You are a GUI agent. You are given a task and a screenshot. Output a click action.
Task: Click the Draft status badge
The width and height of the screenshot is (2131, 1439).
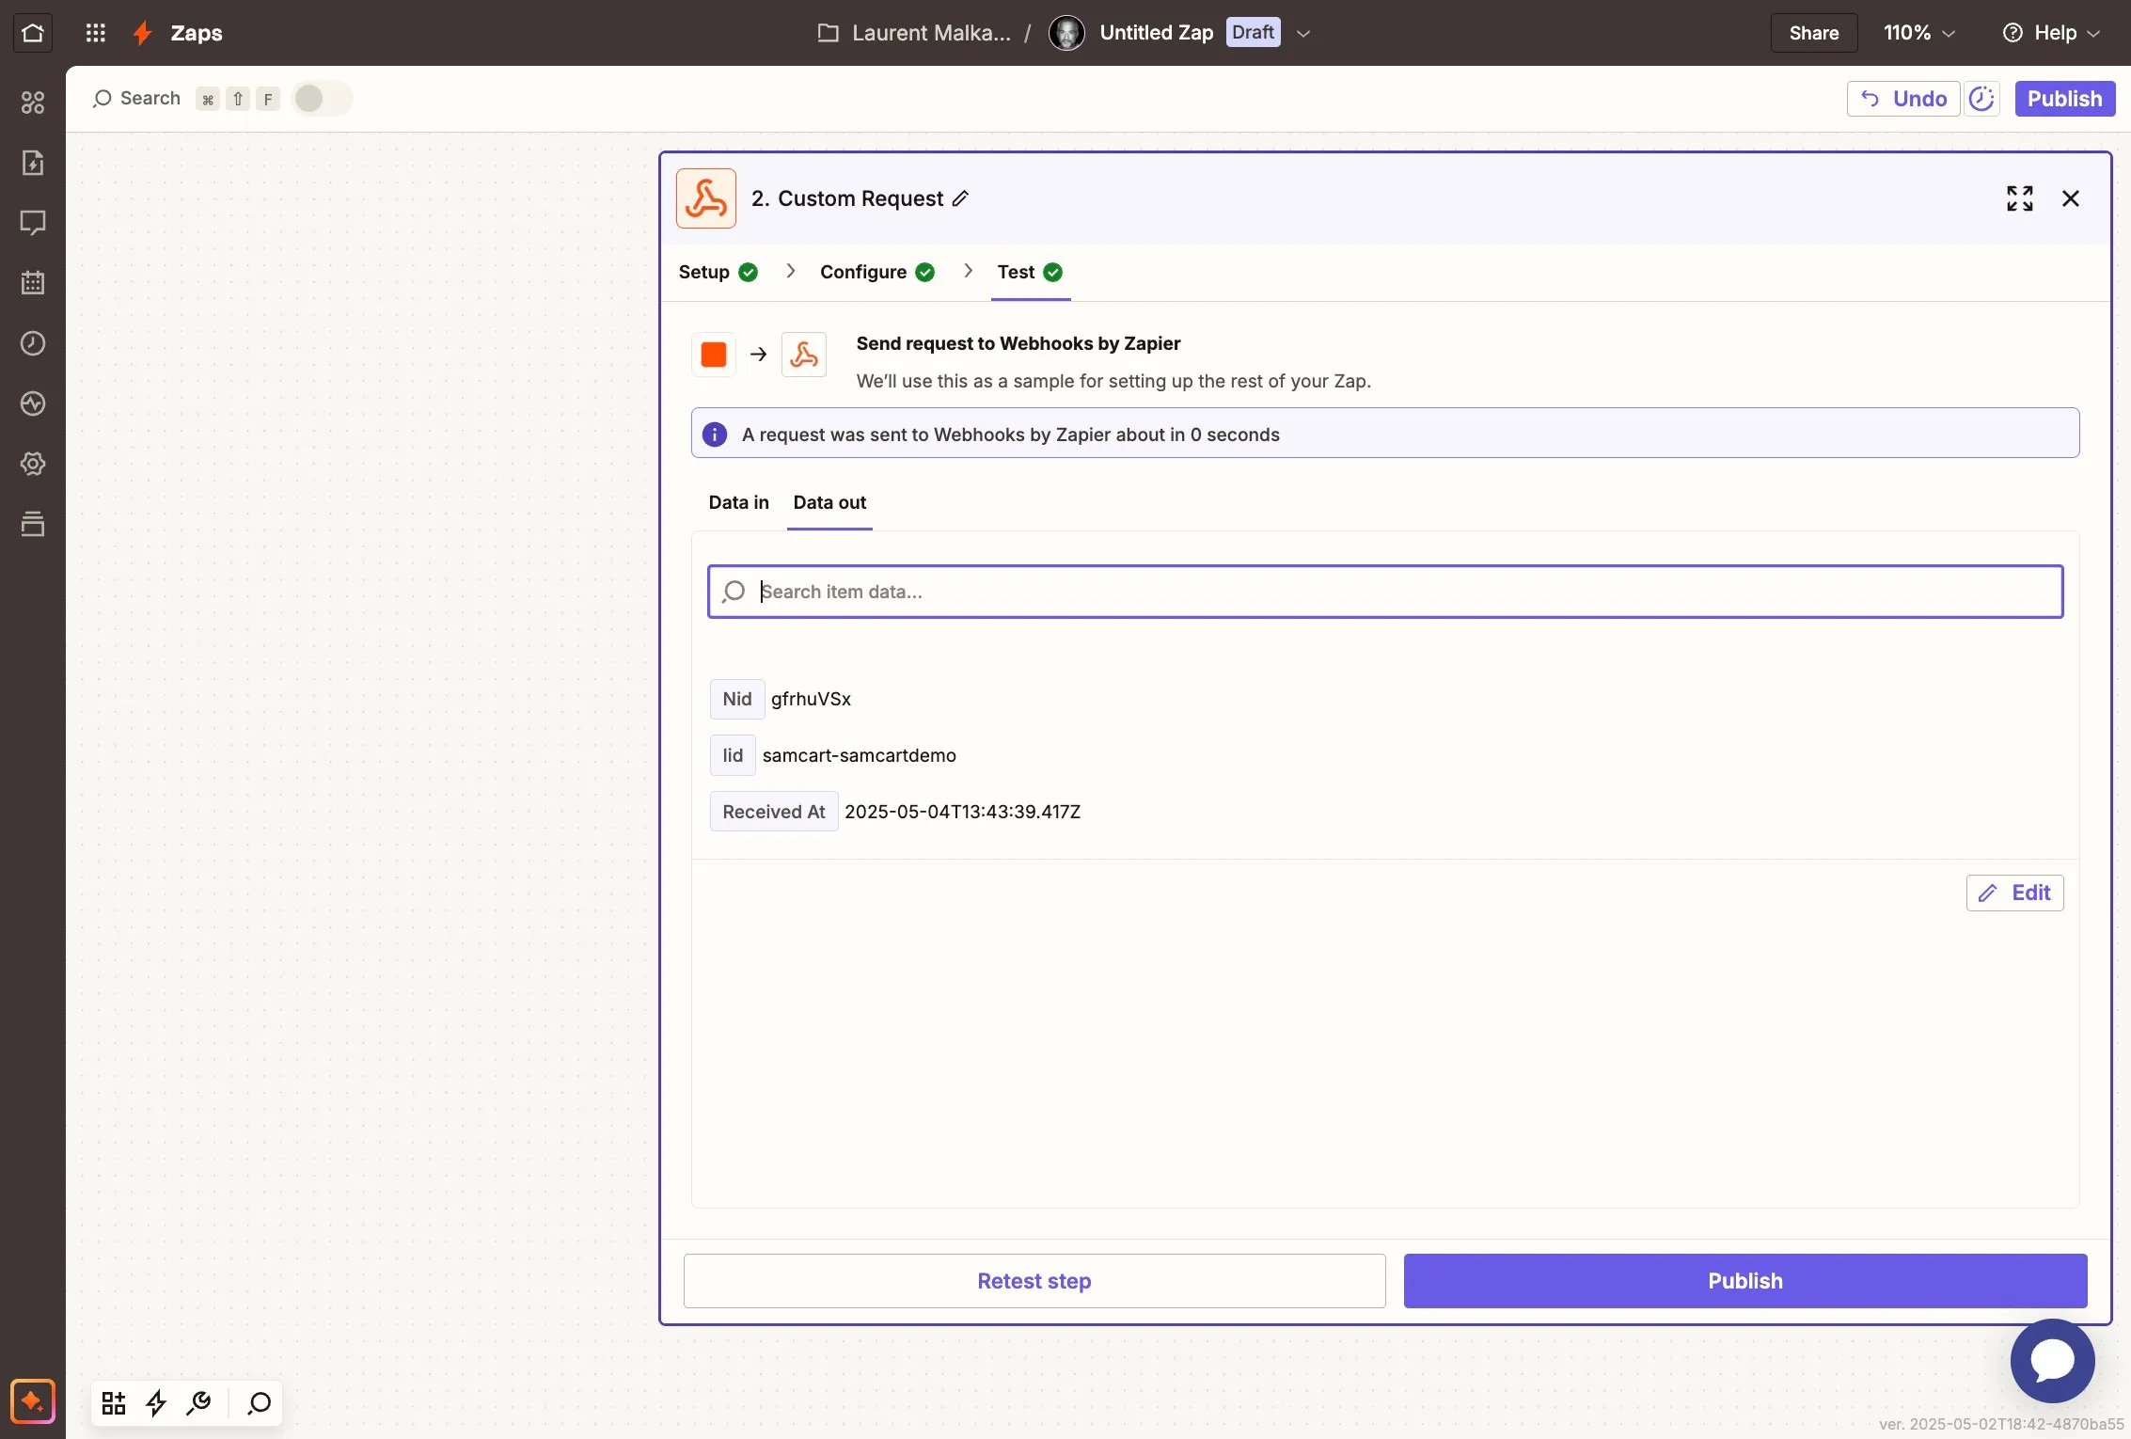pyautogui.click(x=1253, y=33)
